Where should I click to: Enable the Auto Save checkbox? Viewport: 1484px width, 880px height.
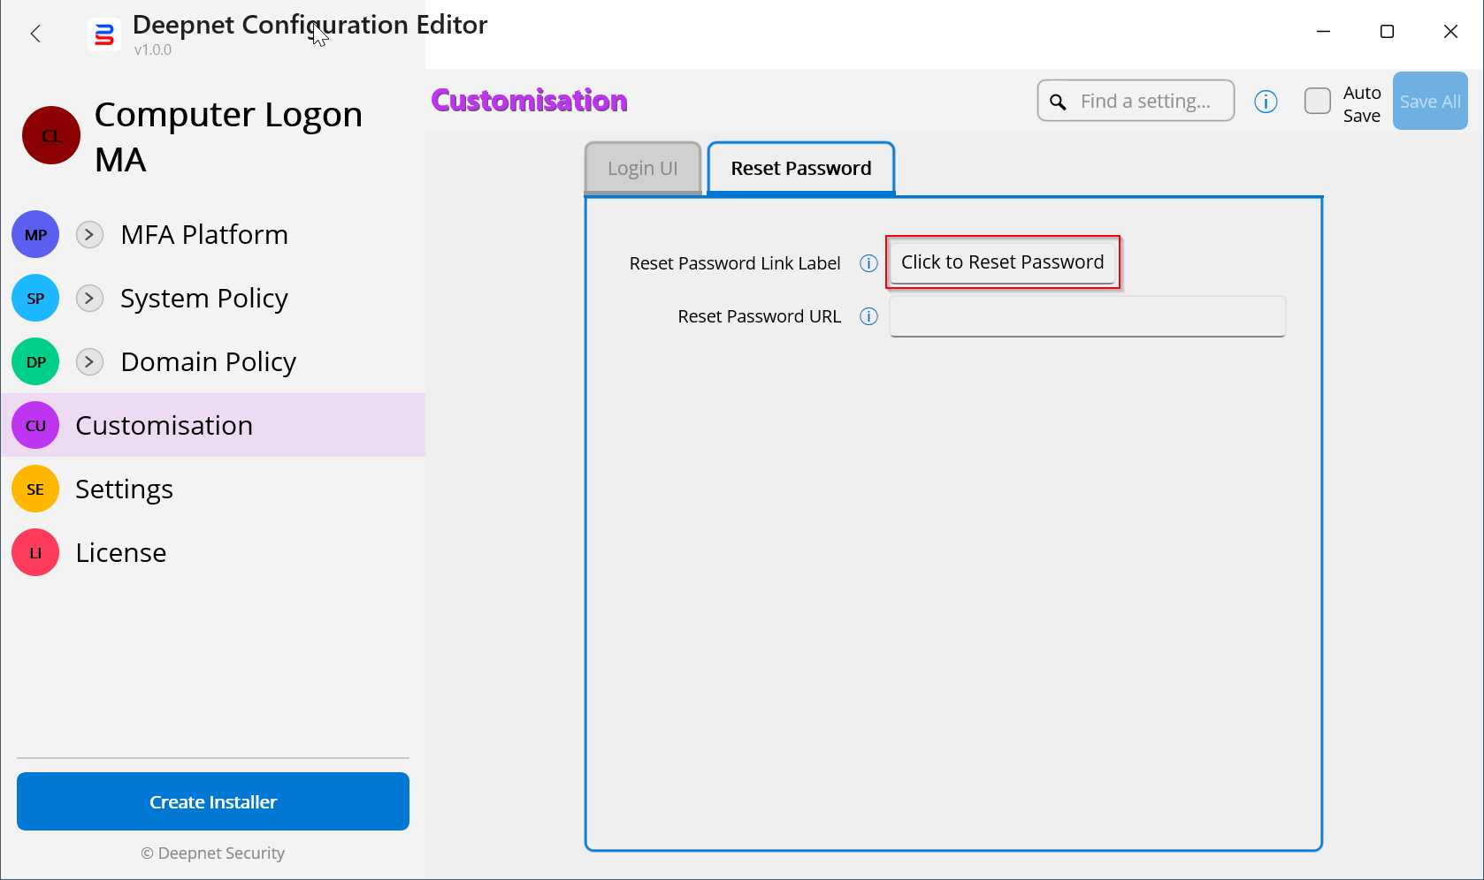click(1317, 101)
